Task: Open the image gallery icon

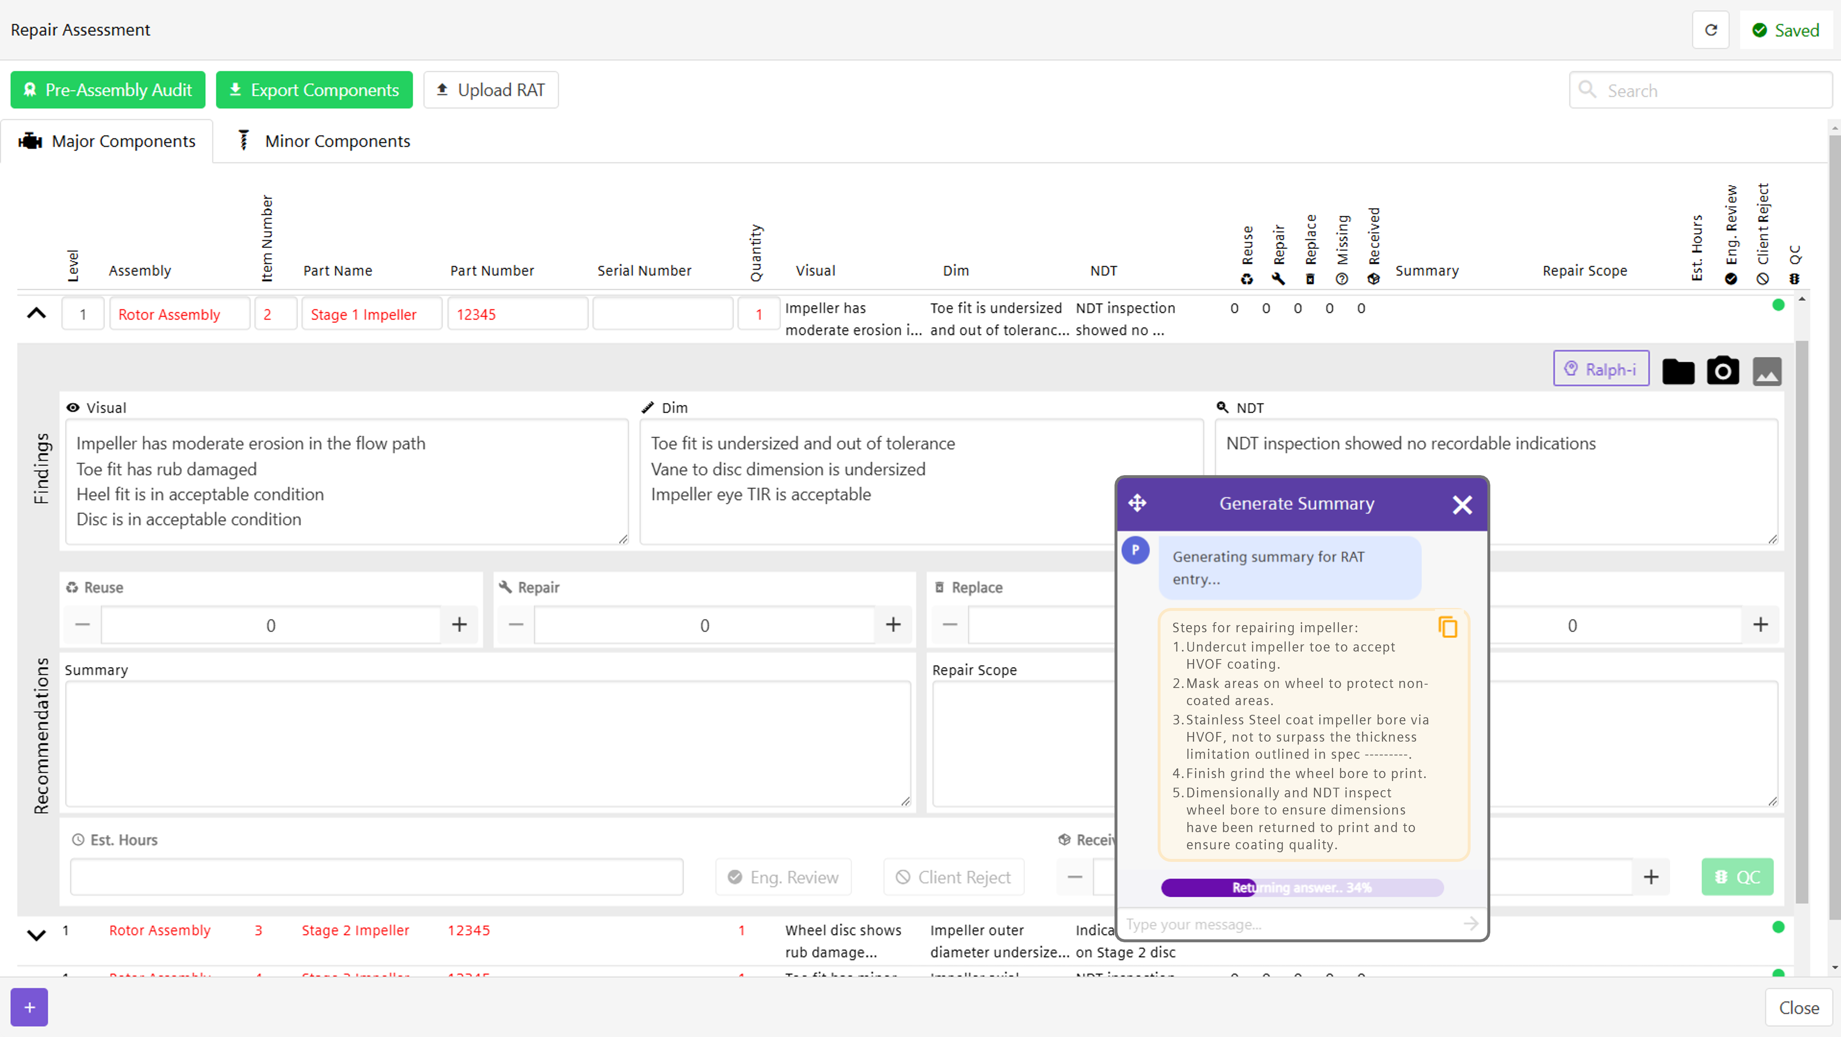Action: pyautogui.click(x=1767, y=371)
